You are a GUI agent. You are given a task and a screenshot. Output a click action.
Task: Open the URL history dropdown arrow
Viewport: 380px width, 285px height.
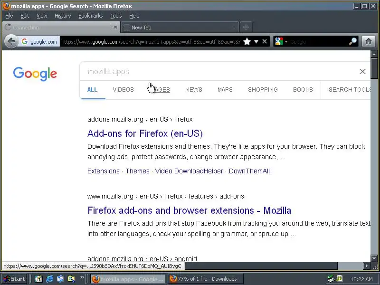click(x=256, y=42)
